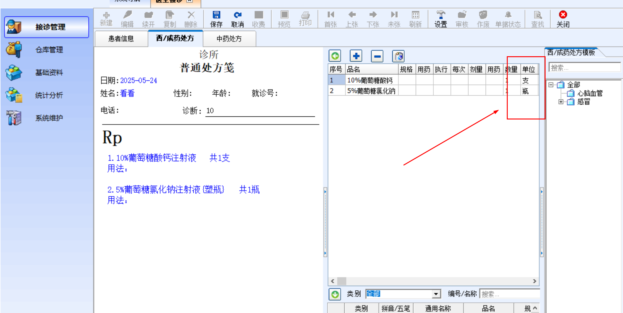The width and height of the screenshot is (623, 313).
Task: Click prescription line 10%葡萄糖酸钙注射液
Action: (x=169, y=158)
